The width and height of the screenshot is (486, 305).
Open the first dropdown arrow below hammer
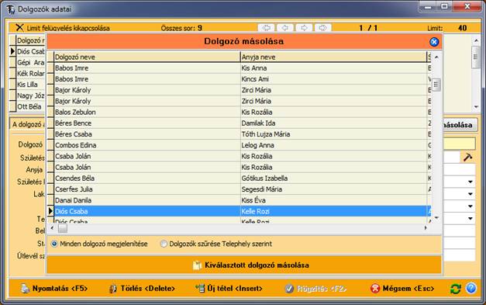[x=470, y=182]
